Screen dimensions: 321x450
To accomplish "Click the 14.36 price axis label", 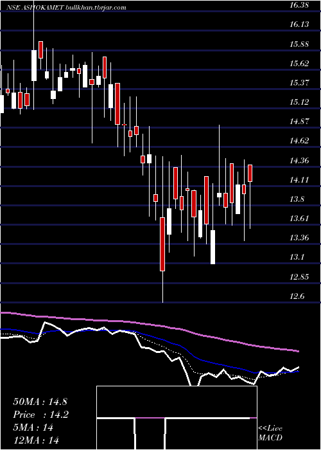I will pos(299,161).
